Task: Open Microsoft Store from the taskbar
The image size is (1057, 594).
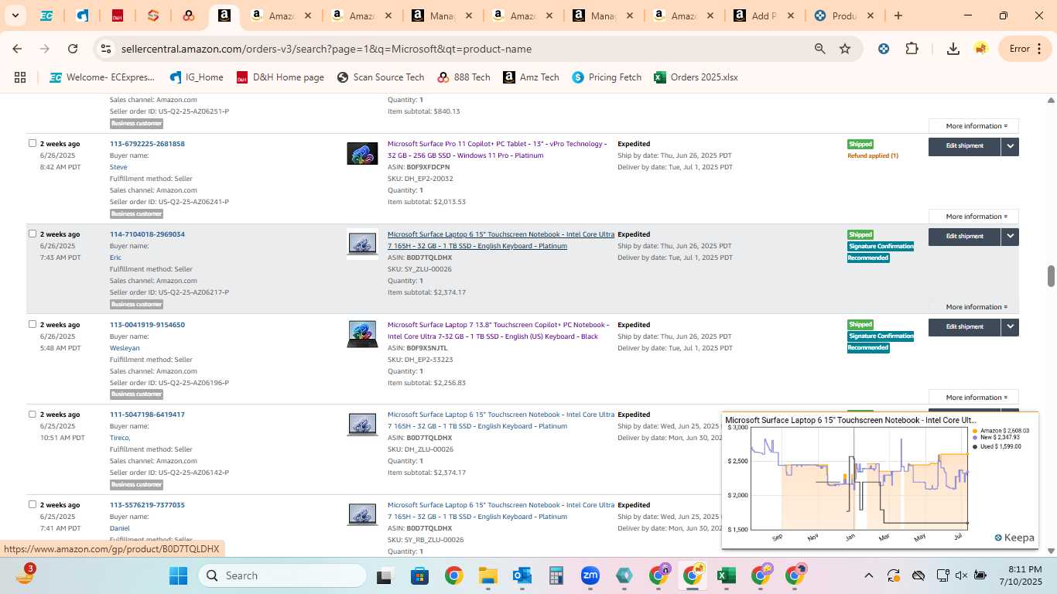Action: [419, 575]
